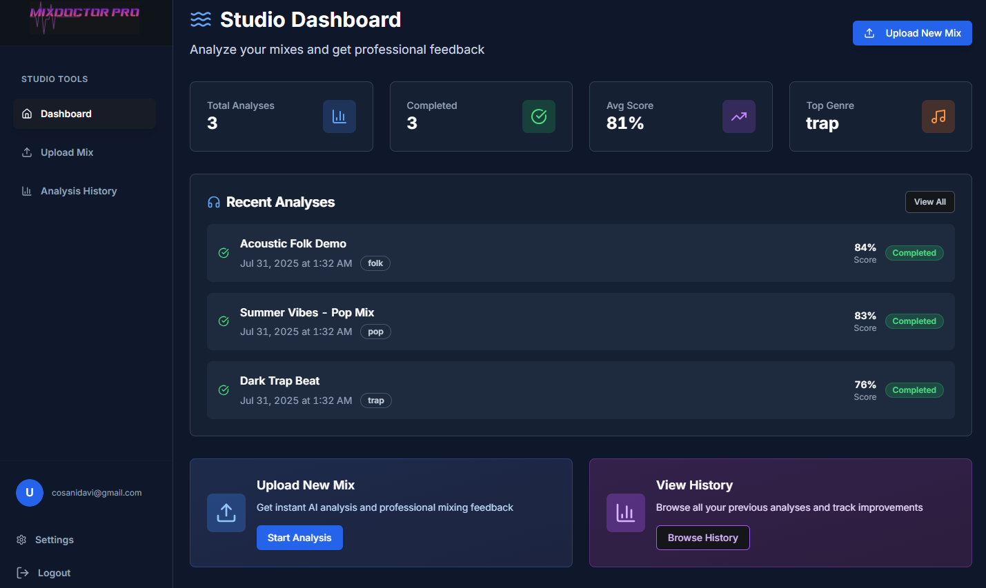Click the 83% score value
Image resolution: width=986 pixels, height=588 pixels.
point(865,316)
